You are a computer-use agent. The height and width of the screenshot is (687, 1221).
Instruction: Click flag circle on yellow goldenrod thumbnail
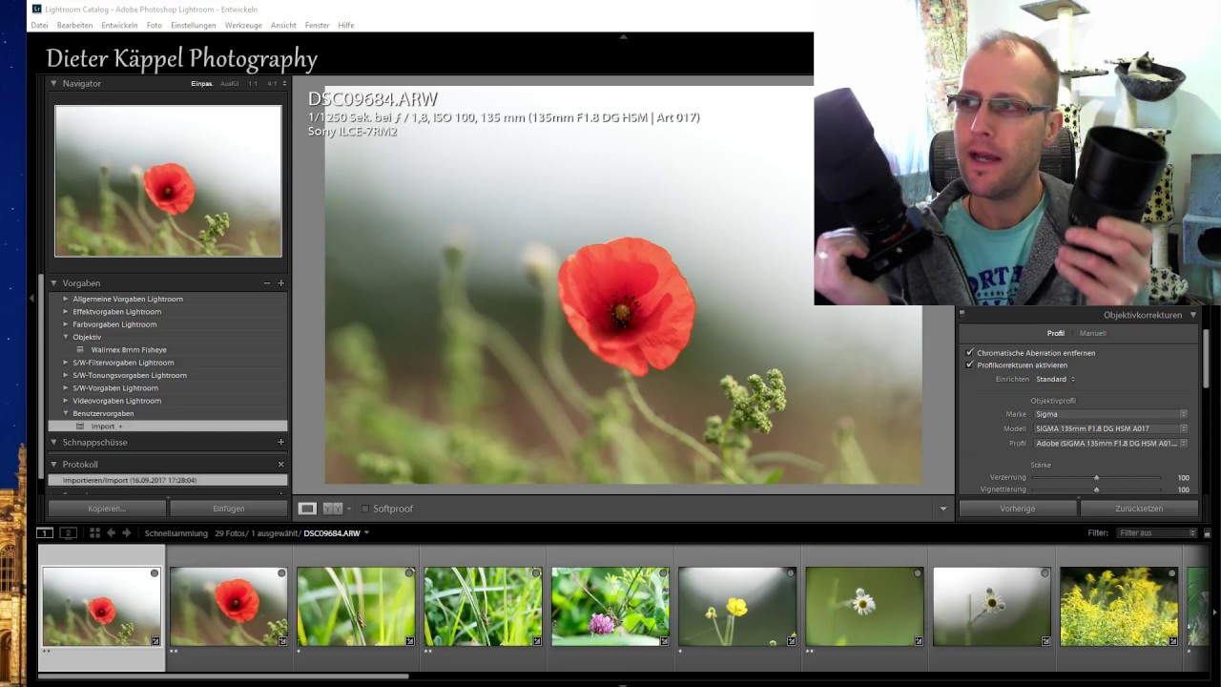(x=1172, y=573)
